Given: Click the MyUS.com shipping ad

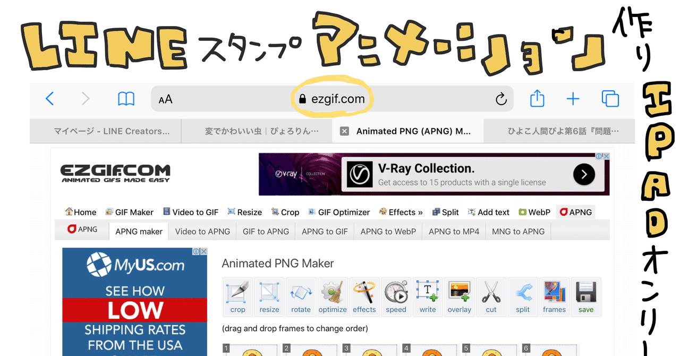Looking at the screenshot, I should pos(134,302).
